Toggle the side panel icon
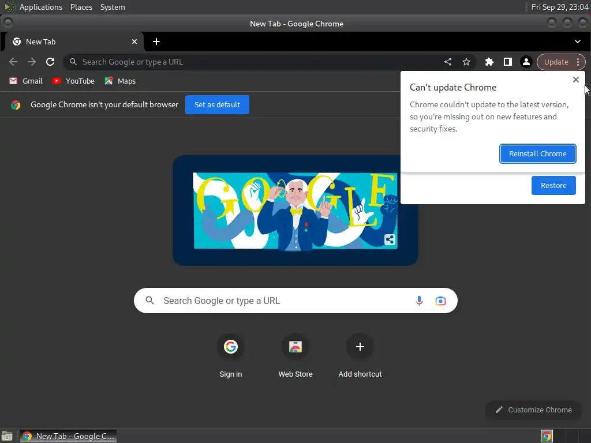Screen dimensions: 591x443 tap(508, 62)
